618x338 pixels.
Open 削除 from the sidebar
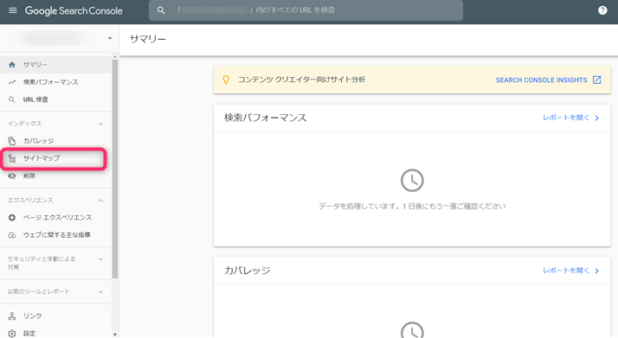(x=55, y=175)
